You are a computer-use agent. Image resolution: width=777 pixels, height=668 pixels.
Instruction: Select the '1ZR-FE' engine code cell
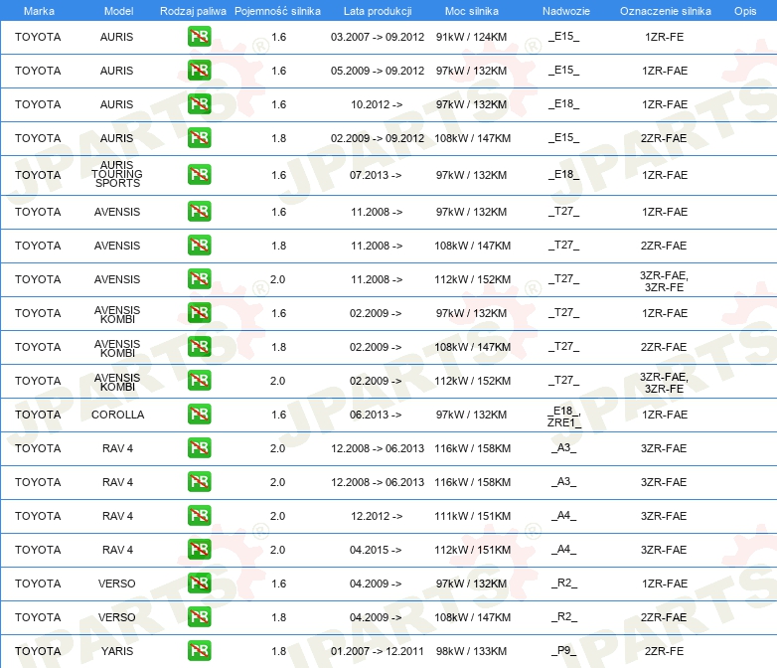[x=665, y=37]
